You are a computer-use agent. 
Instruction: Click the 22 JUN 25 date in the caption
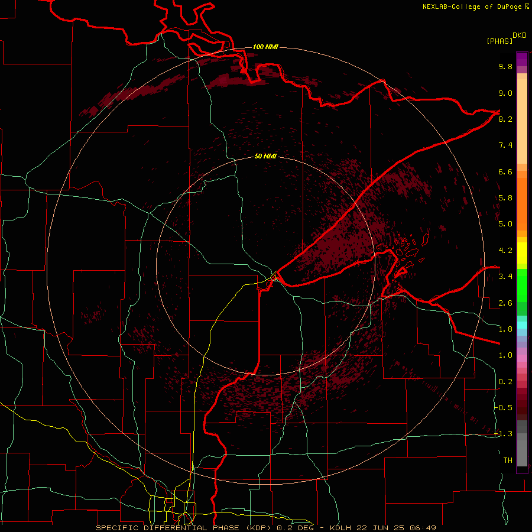381,528
